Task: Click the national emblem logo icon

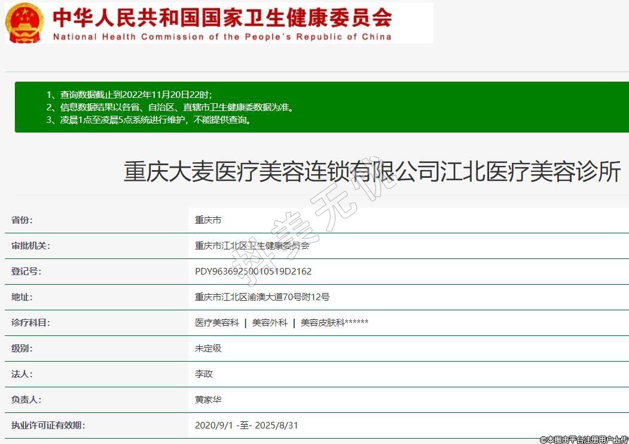Action: pyautogui.click(x=25, y=23)
